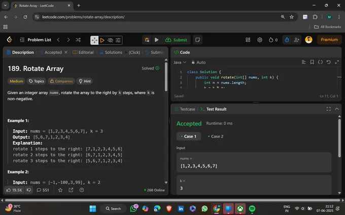Expand the Topics tag
Viewport: 345px width, 215px height.
(37, 81)
